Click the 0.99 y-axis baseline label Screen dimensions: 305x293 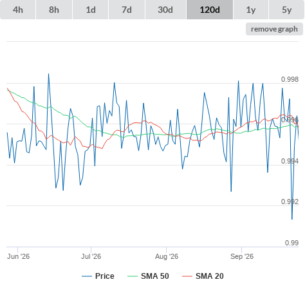point(291,243)
